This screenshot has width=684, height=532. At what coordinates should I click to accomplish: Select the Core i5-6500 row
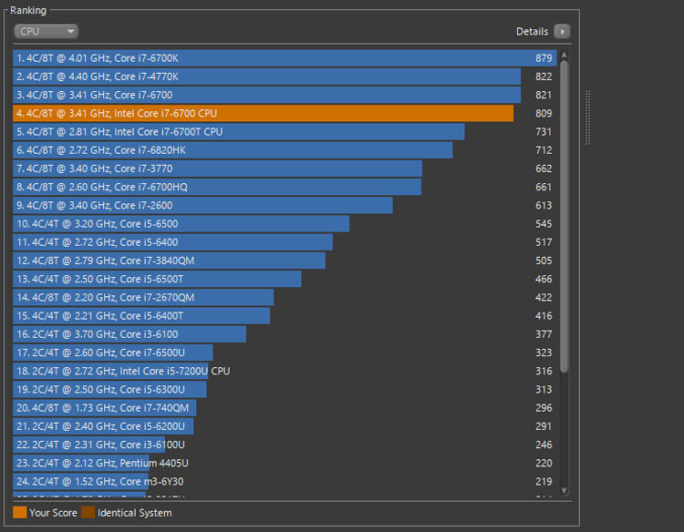pyautogui.click(x=181, y=224)
